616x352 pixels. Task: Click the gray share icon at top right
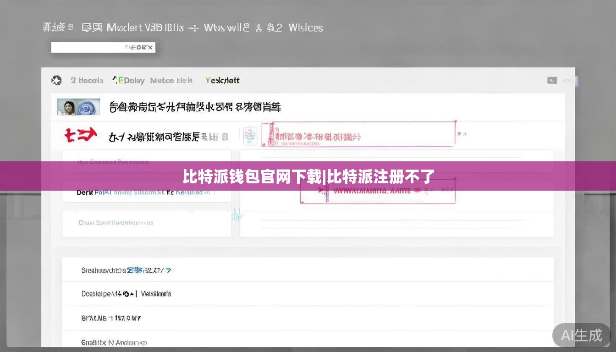(552, 80)
